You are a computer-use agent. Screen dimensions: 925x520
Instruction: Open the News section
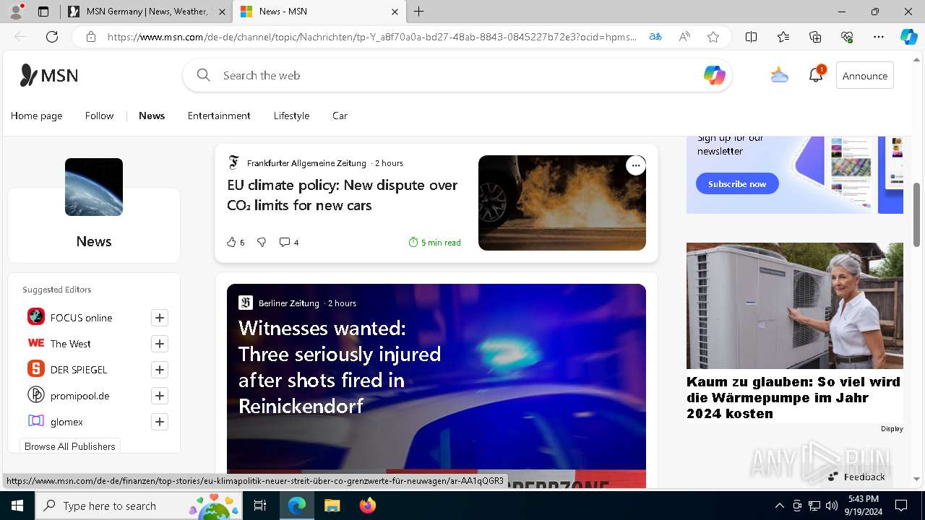[152, 116]
